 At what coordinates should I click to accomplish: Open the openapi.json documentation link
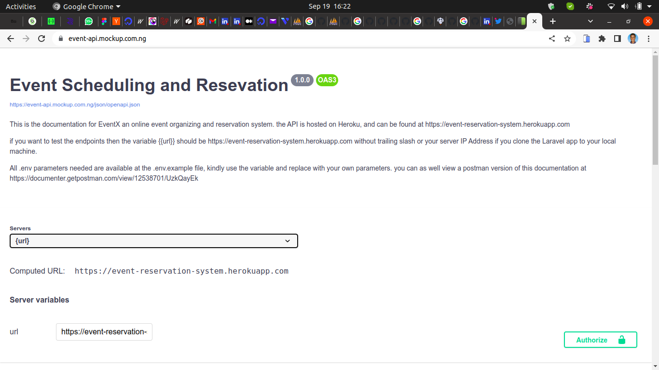74,105
